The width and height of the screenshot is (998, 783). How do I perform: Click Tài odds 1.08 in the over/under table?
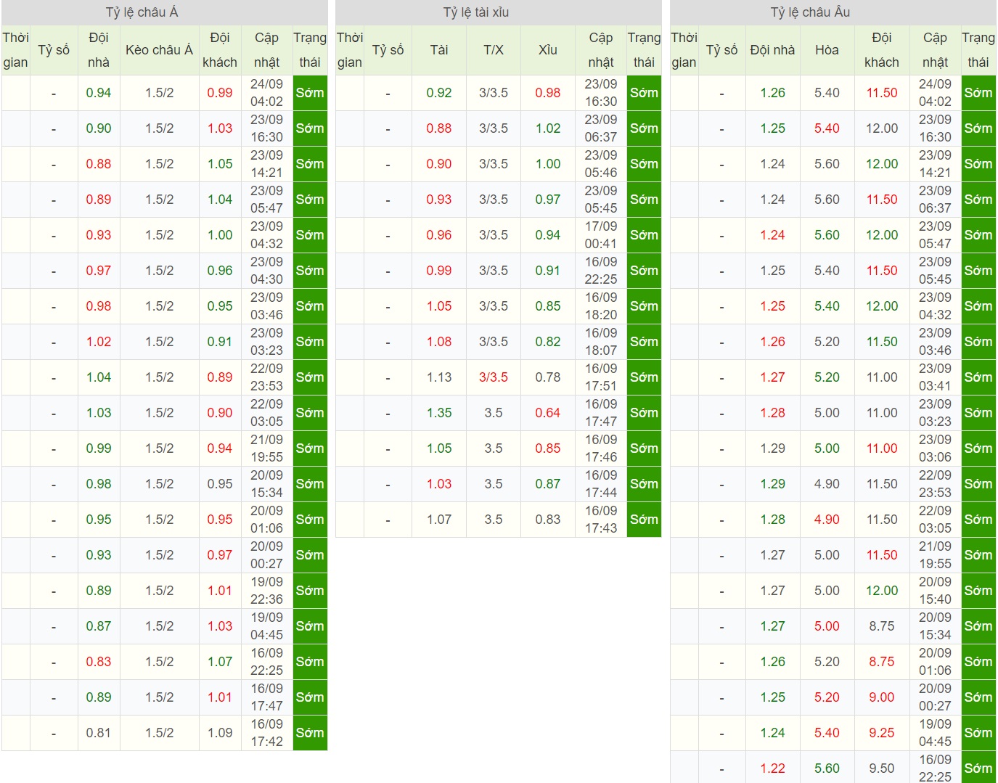tap(439, 342)
